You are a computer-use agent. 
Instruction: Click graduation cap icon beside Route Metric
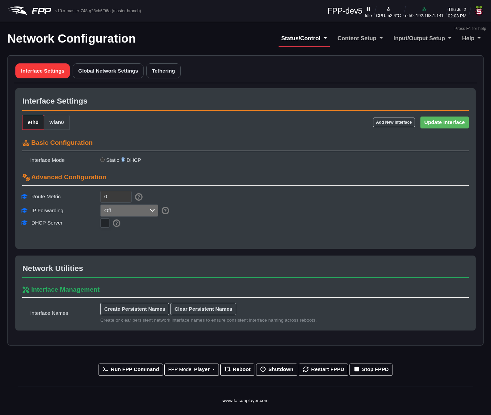24,197
